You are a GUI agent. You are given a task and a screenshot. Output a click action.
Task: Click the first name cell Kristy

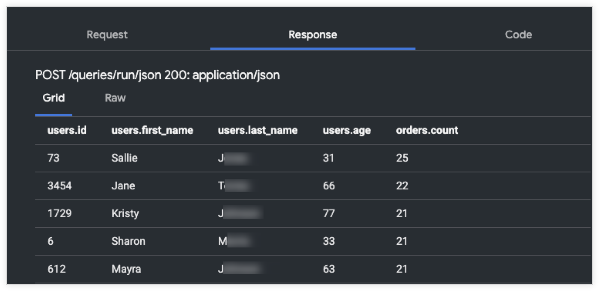125,213
